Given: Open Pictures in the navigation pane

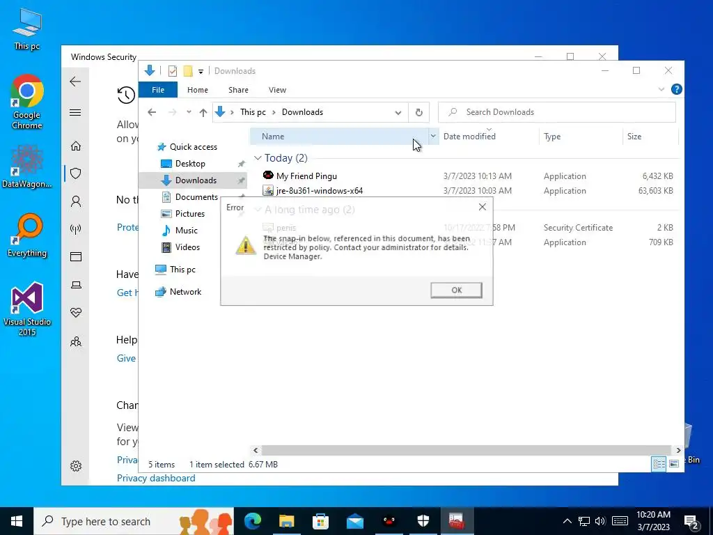Looking at the screenshot, I should coord(189,214).
